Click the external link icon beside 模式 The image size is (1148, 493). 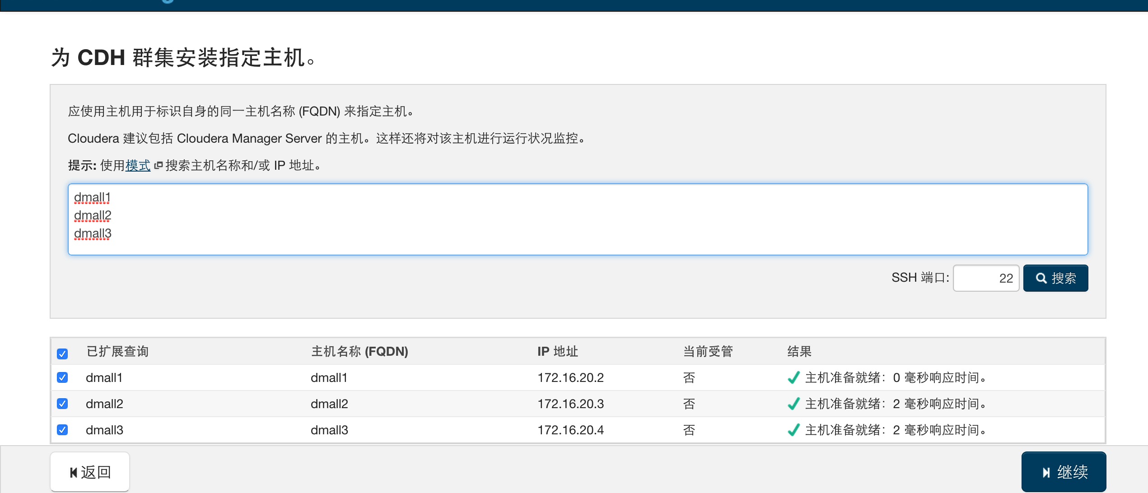(158, 166)
